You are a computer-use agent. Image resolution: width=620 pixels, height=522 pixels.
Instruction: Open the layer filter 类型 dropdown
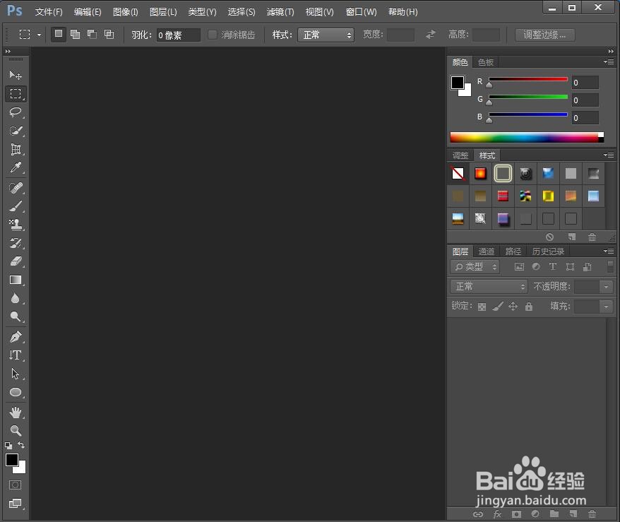coord(475,266)
